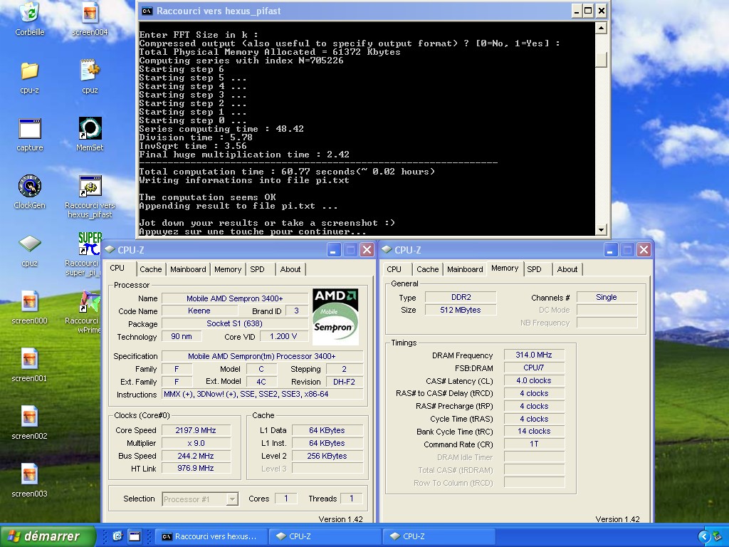
Task: Open the screen000 image file
Action: click(x=29, y=301)
